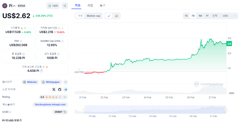Open X (Twitter) social link

(54, 89)
